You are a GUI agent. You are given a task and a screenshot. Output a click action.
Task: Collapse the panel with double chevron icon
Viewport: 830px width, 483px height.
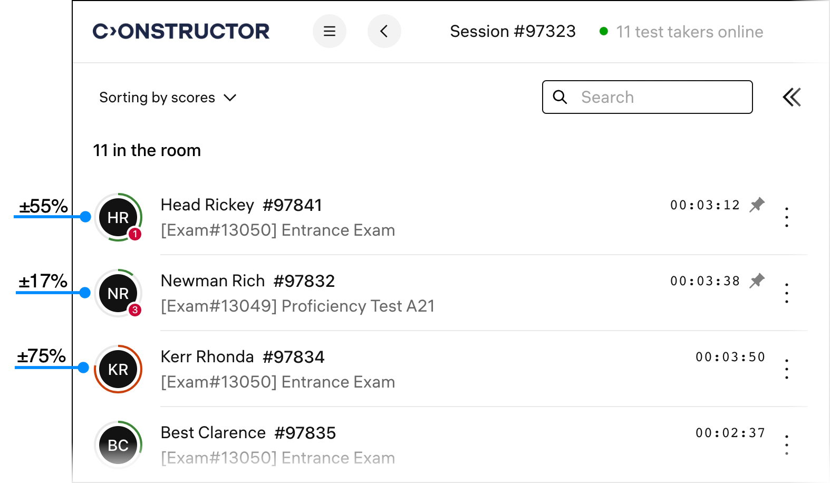[792, 97]
